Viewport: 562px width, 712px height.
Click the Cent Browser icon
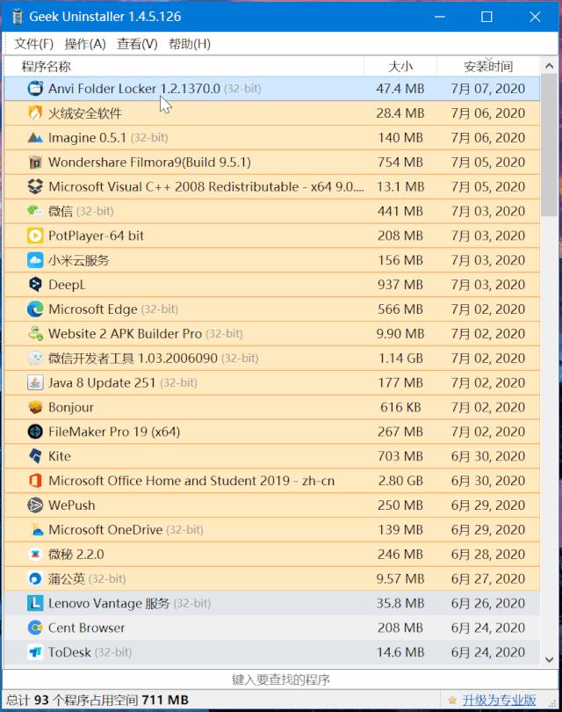click(35, 628)
